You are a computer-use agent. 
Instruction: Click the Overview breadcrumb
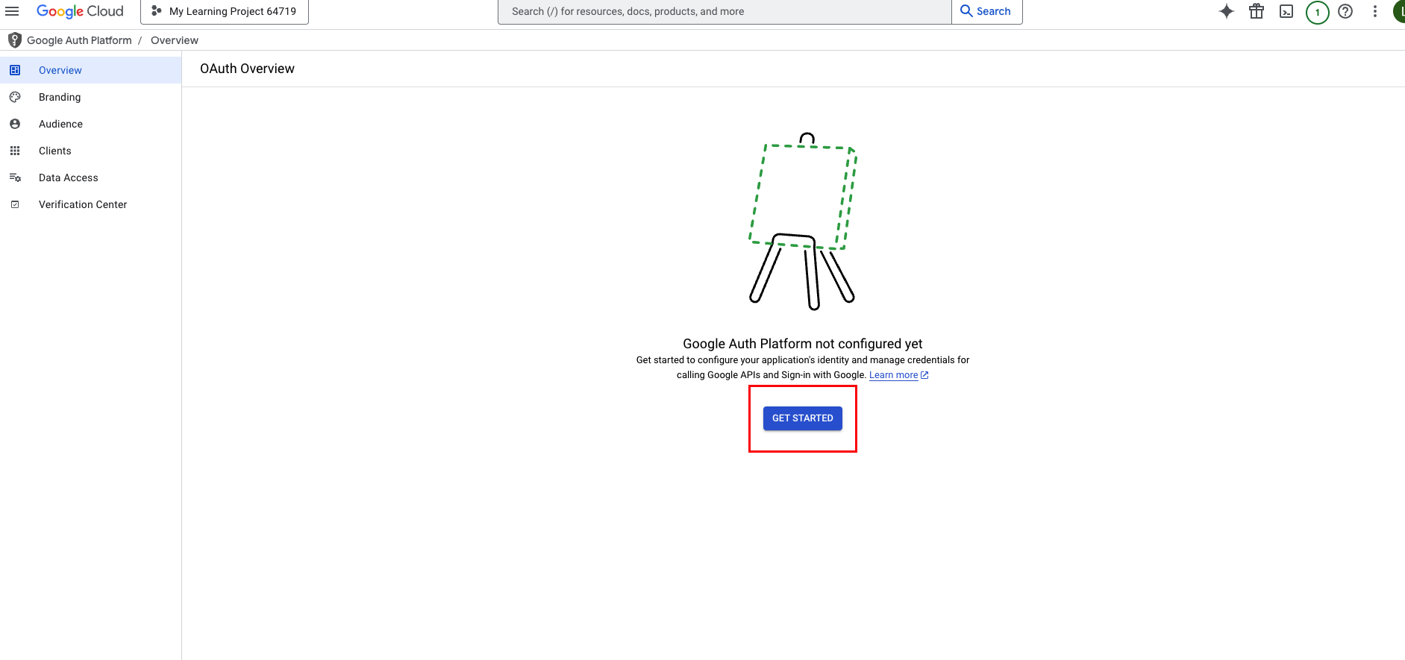pyautogui.click(x=175, y=40)
